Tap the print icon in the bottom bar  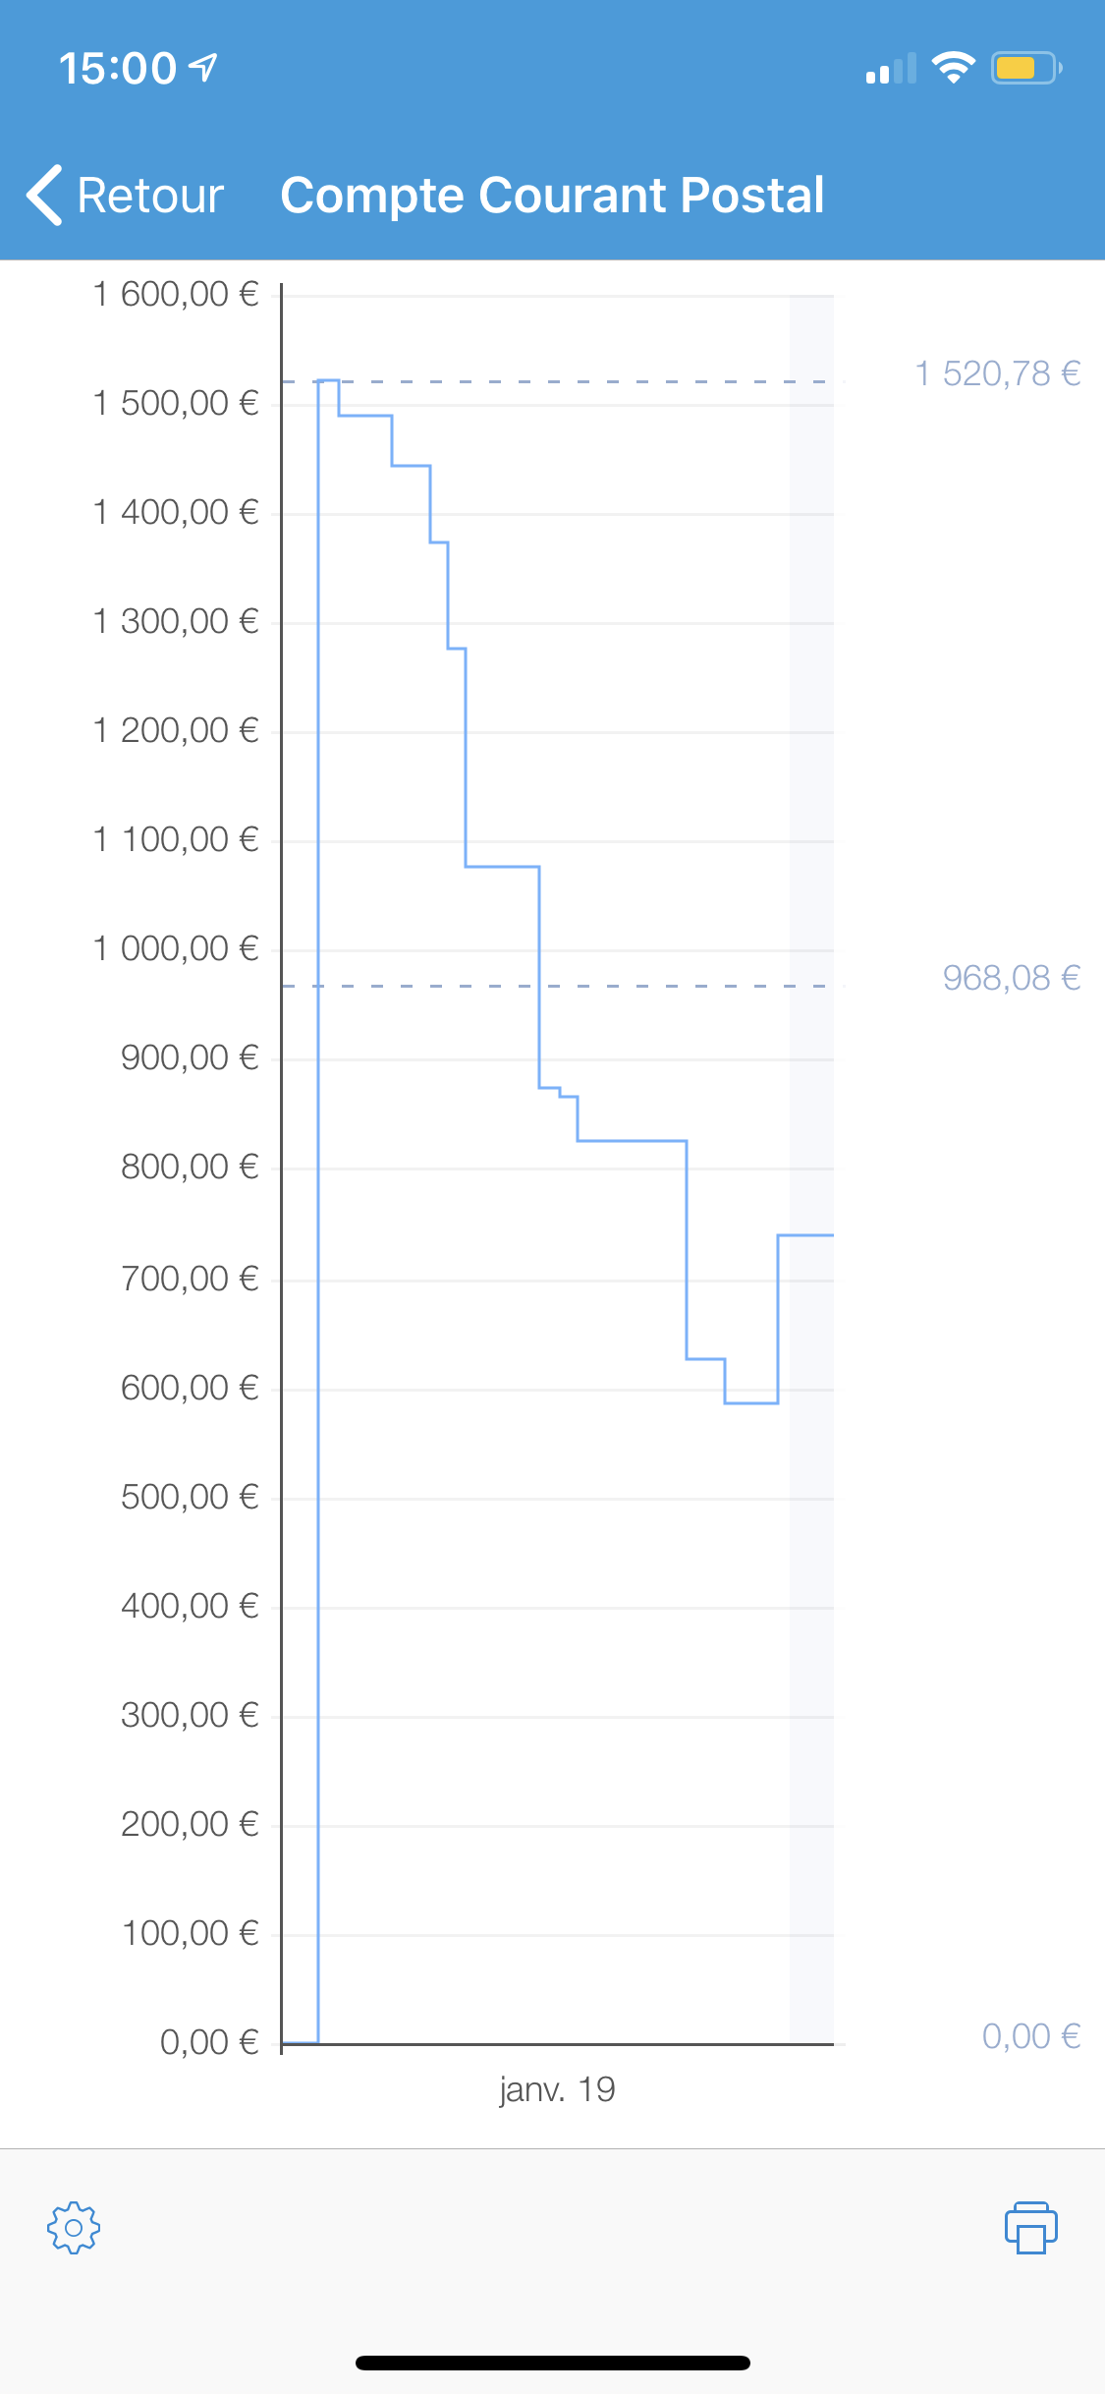[x=1030, y=2227]
